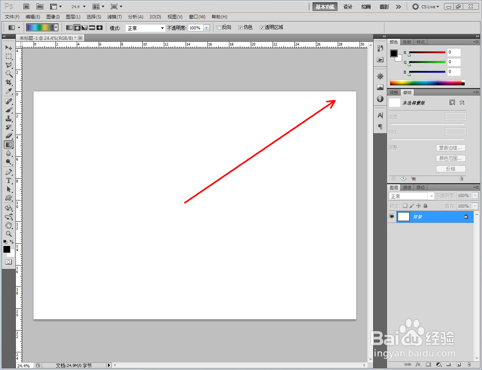Open the gradient picker dropdown arrow
Image resolution: width=482 pixels, height=370 pixels.
pyautogui.click(x=56, y=27)
